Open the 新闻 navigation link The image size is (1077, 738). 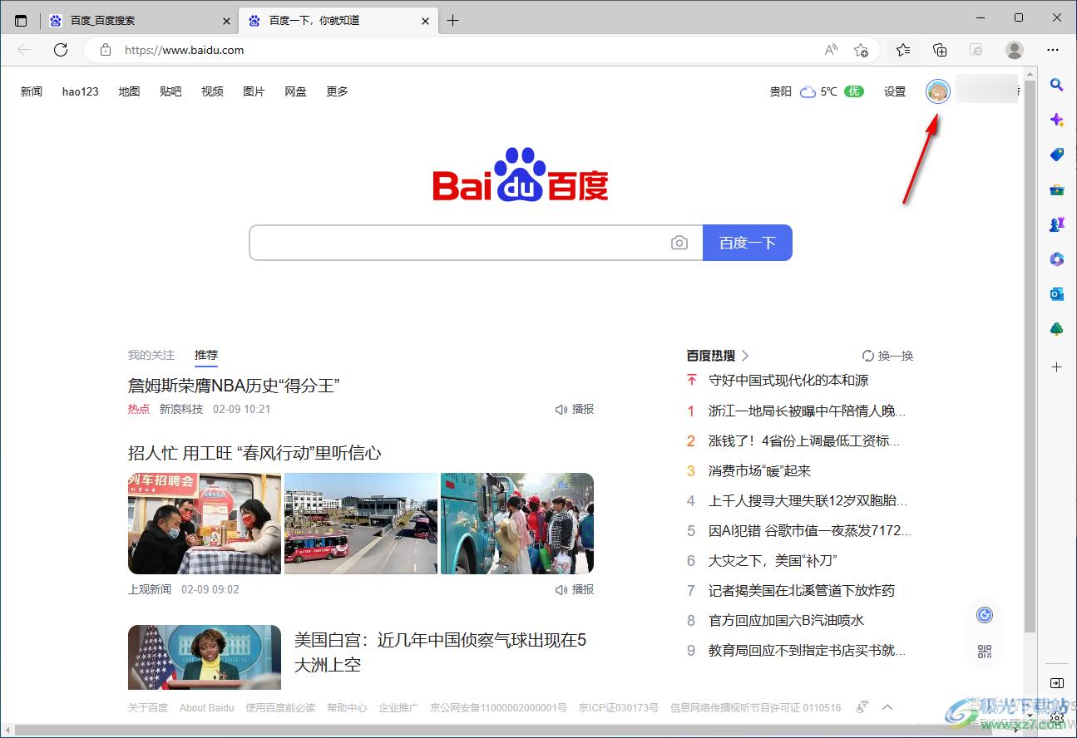pyautogui.click(x=32, y=91)
